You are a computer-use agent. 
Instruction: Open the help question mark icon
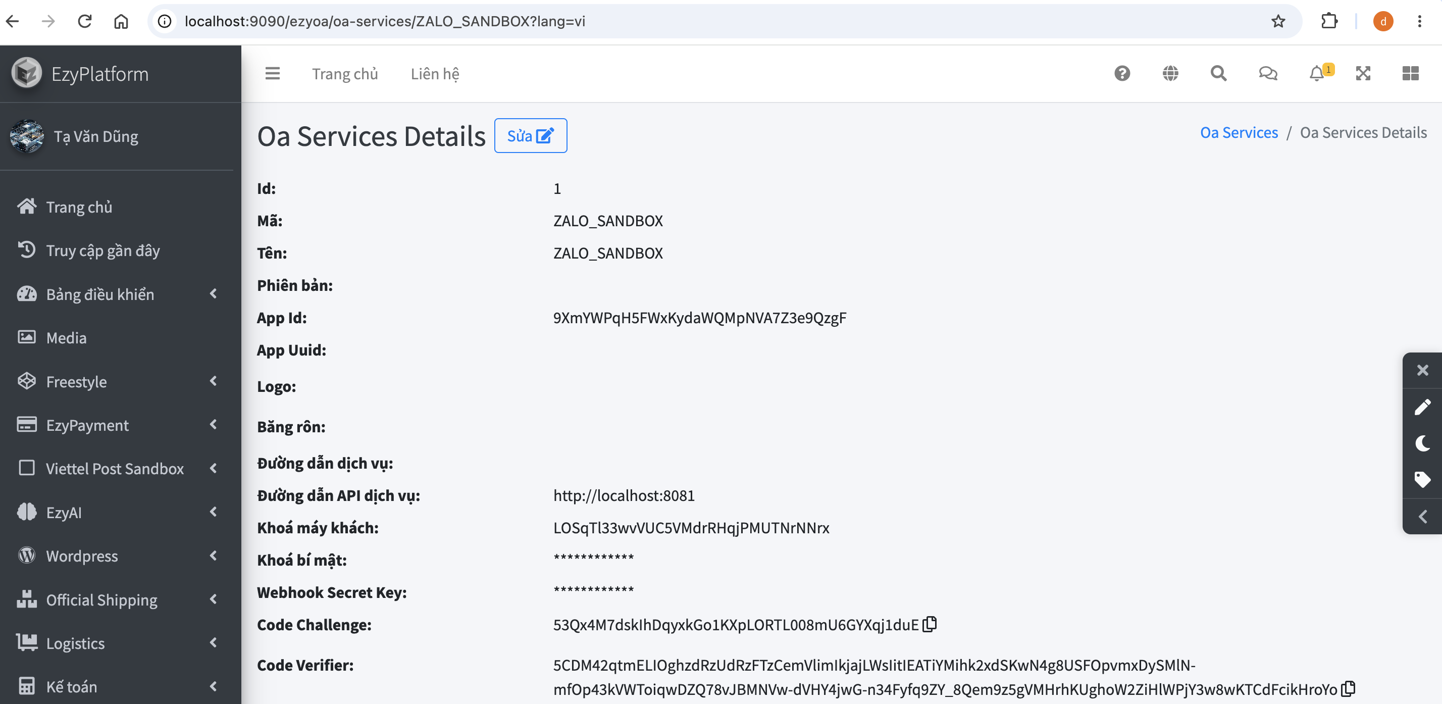[x=1122, y=73]
